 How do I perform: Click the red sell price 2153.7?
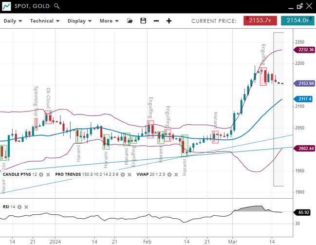(260, 20)
